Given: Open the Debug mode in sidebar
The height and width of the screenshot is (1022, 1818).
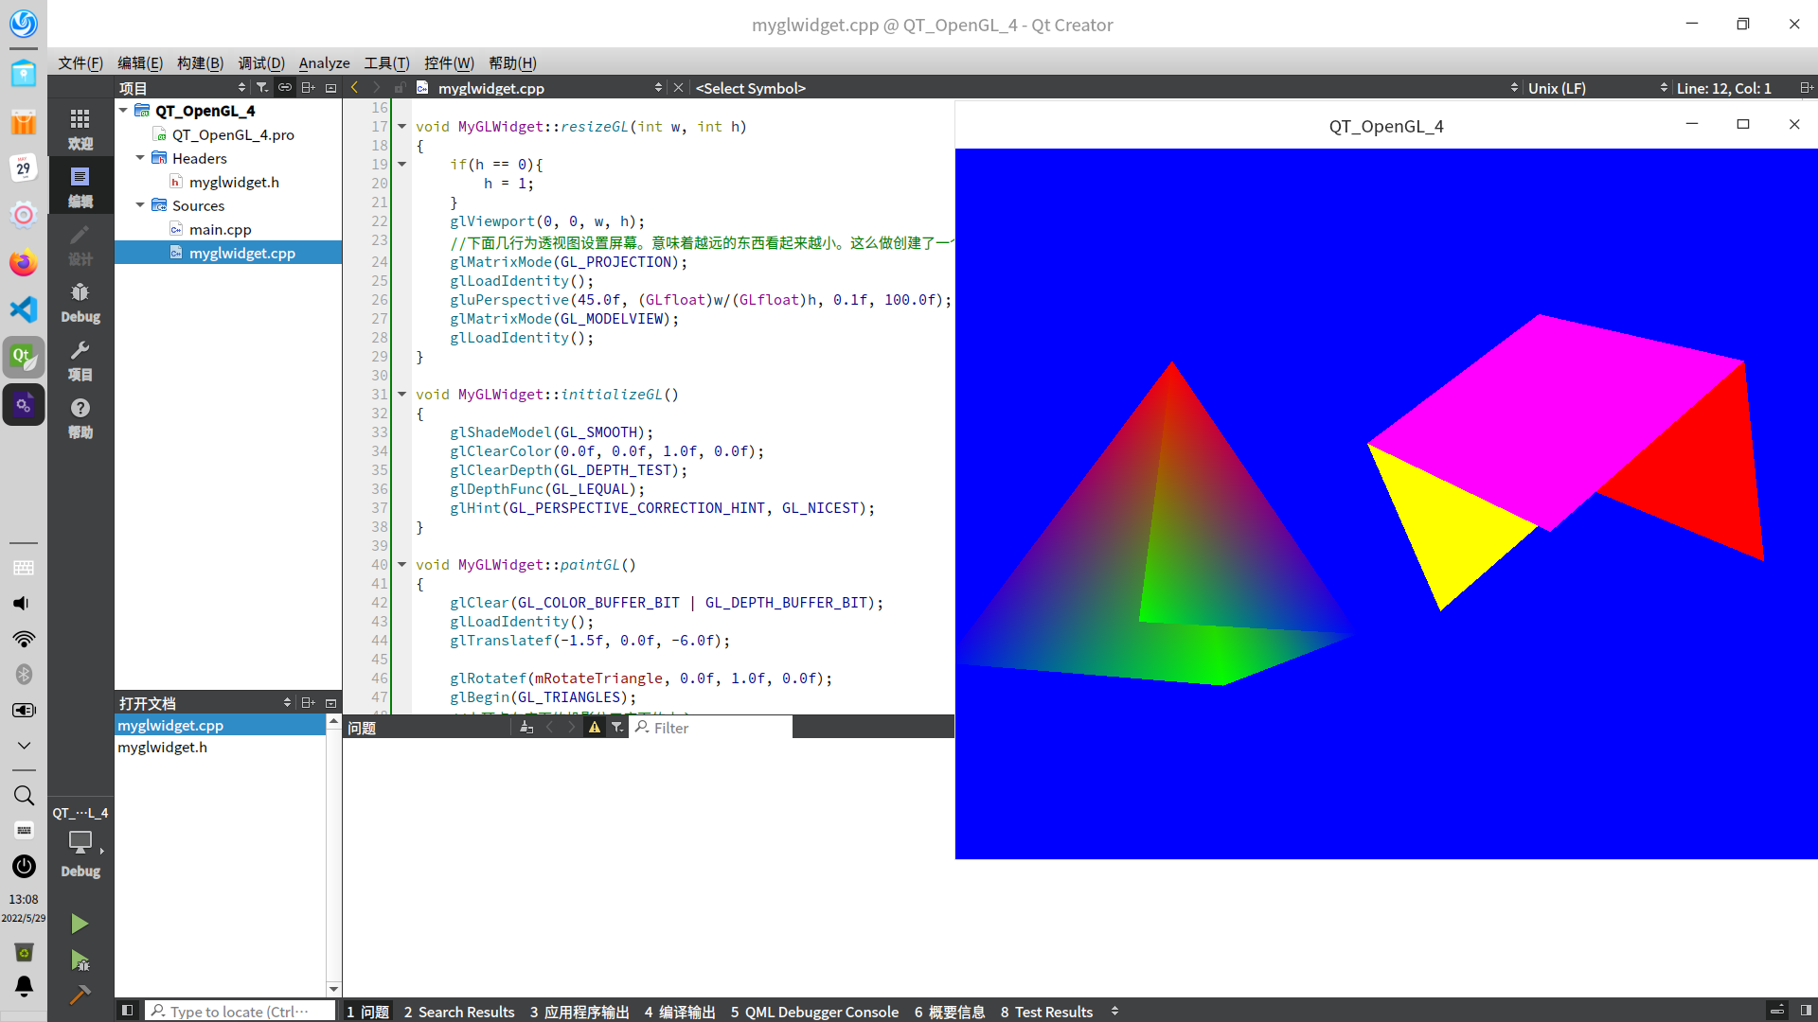Looking at the screenshot, I should (x=80, y=302).
